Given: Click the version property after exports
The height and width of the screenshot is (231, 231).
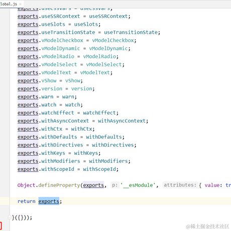Looking at the screenshot, I should [52, 89].
